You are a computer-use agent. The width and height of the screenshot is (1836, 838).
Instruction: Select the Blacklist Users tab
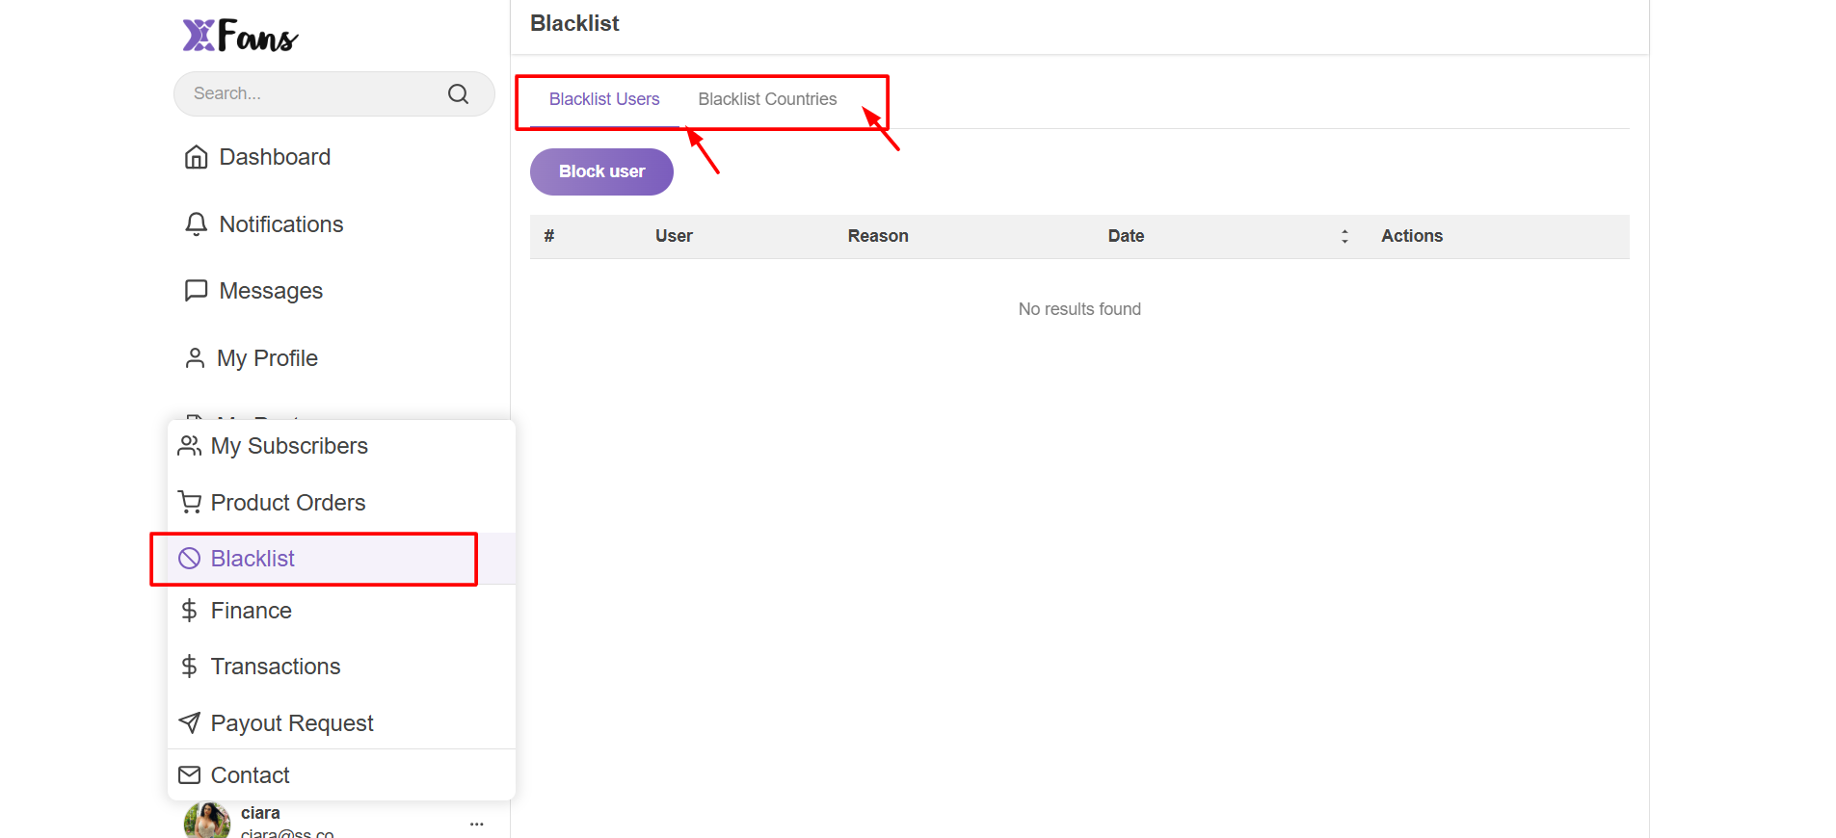point(604,99)
